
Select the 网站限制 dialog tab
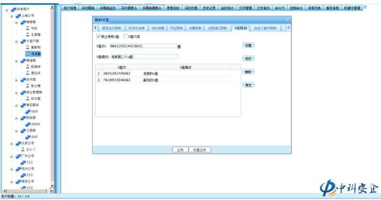176,28
